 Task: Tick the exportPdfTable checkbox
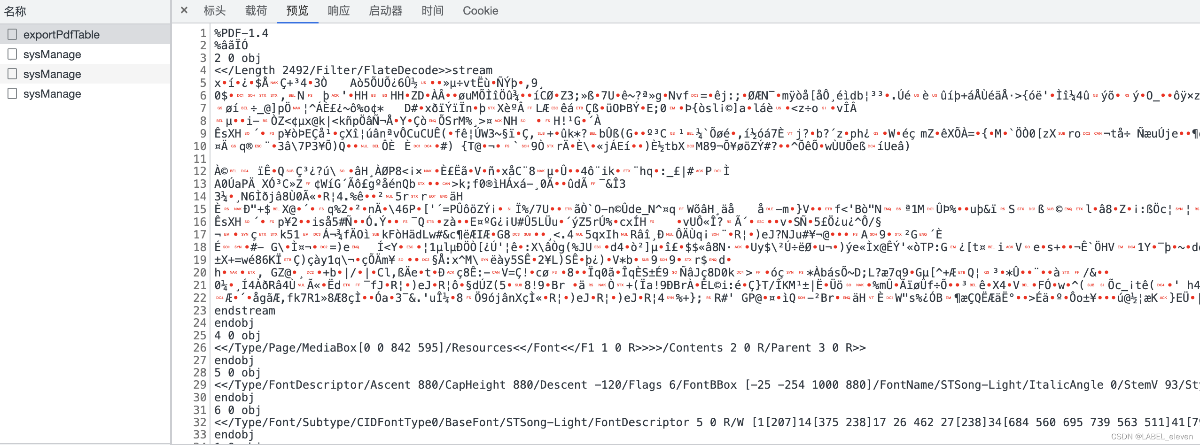pos(12,34)
